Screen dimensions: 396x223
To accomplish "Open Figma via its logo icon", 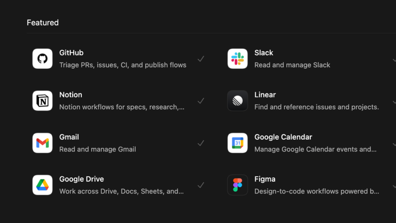I will (x=238, y=185).
